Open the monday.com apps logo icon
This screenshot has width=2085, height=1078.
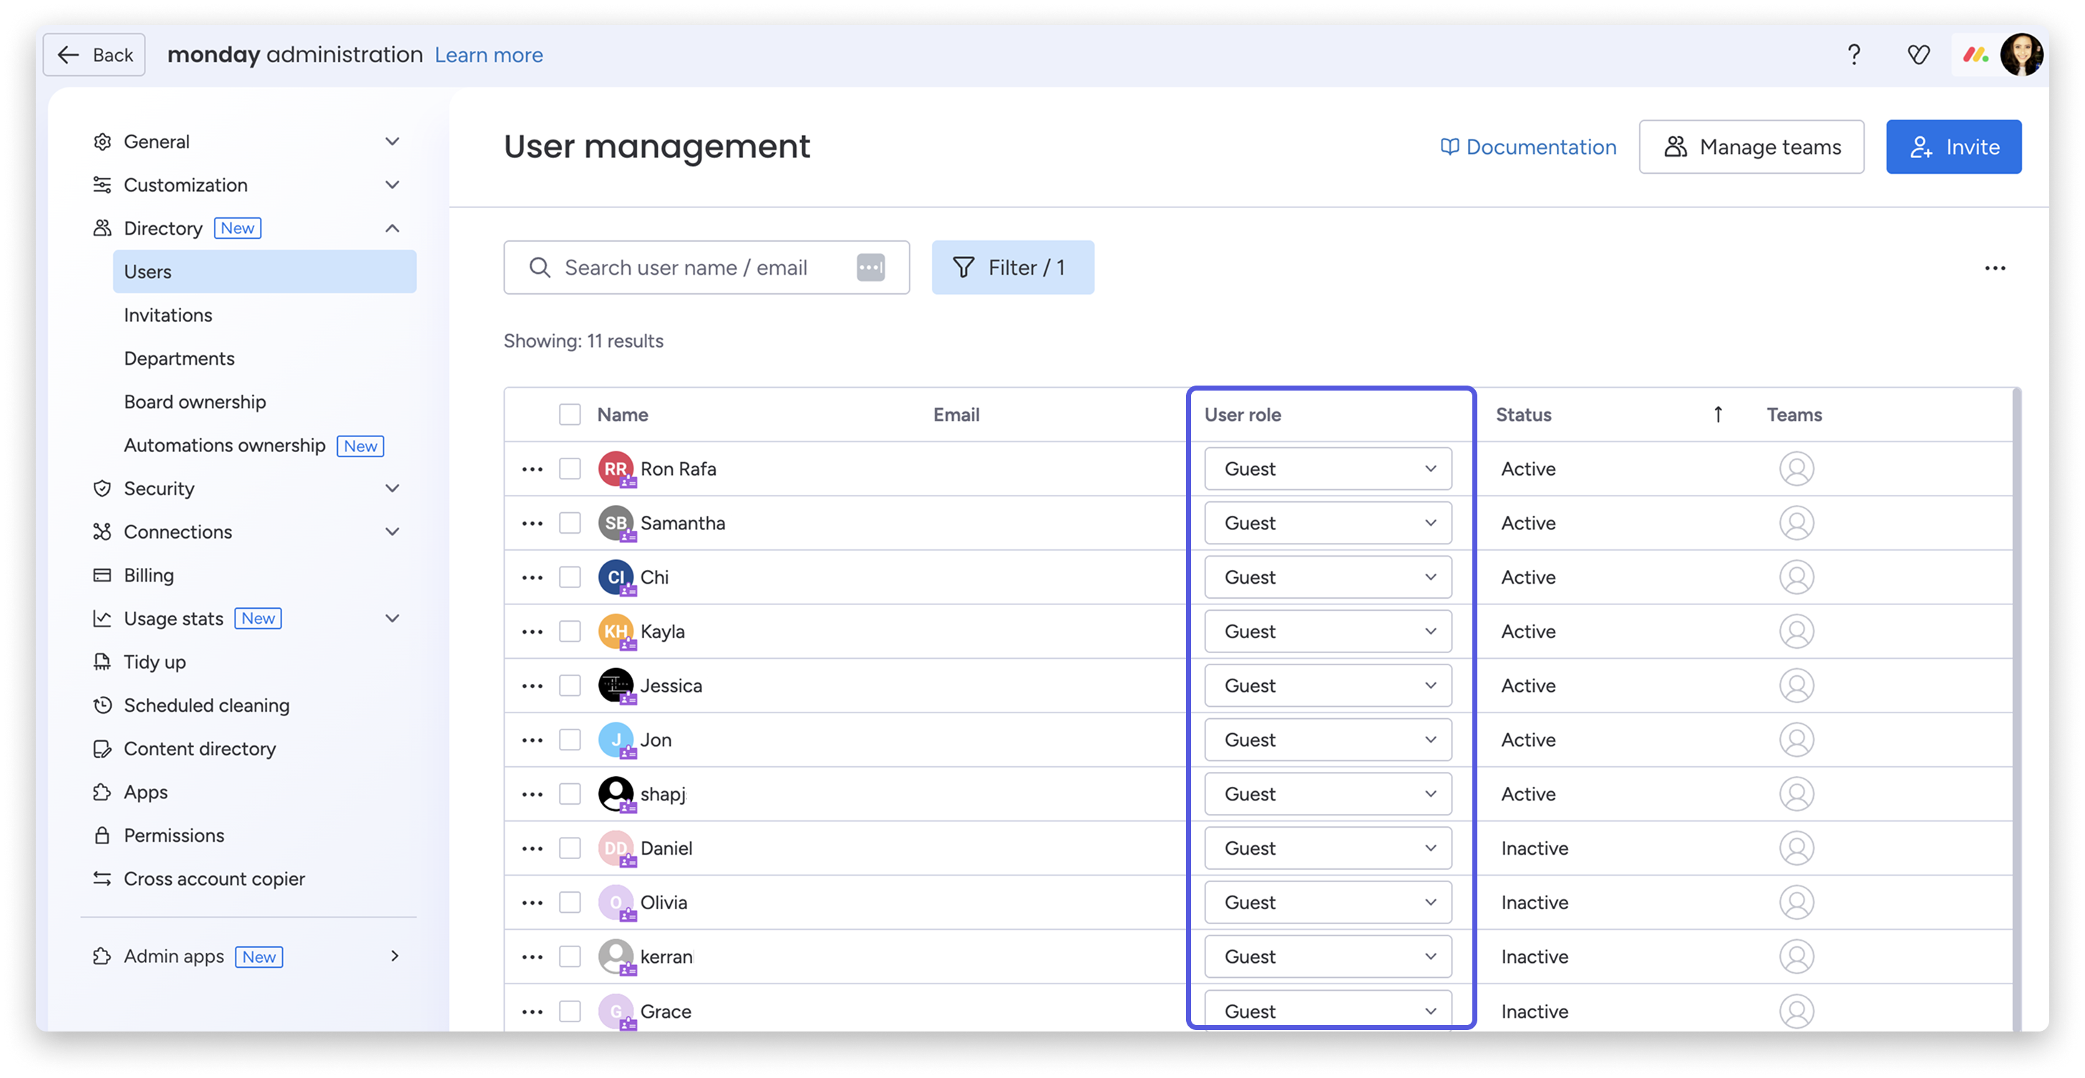tap(1975, 55)
